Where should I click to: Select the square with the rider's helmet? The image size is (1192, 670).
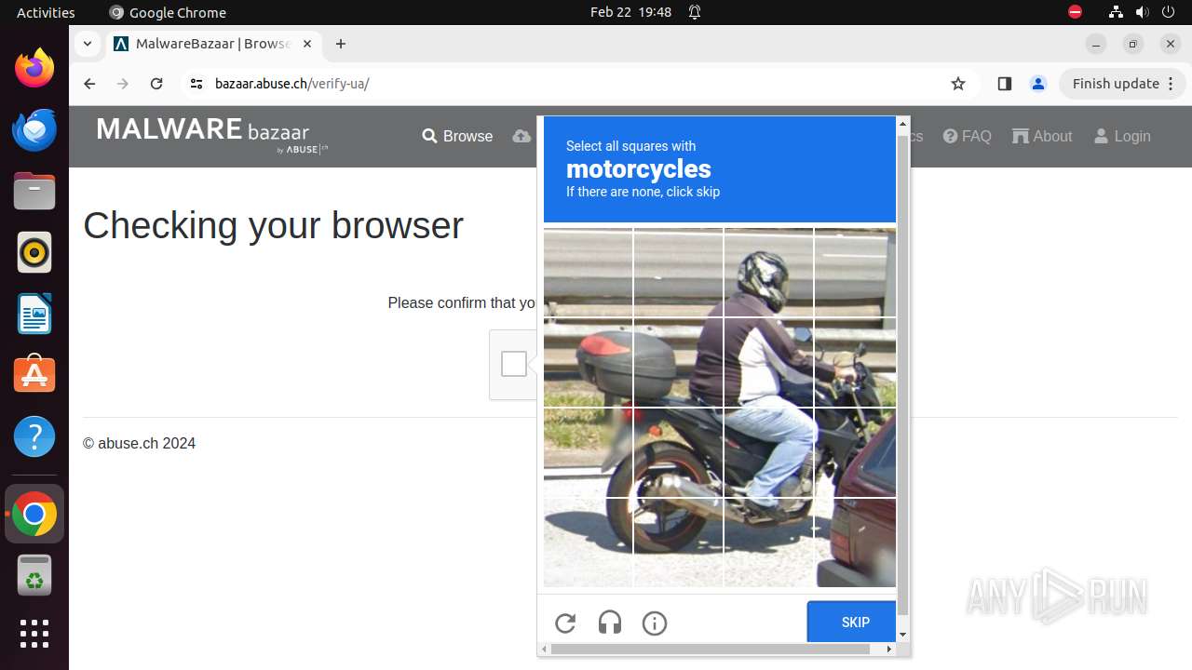[768, 273]
